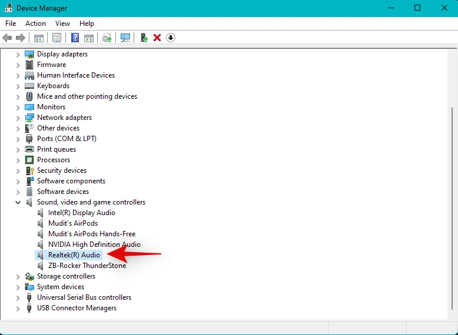
Task: Click the Properties toolbar icon
Action: (57, 38)
